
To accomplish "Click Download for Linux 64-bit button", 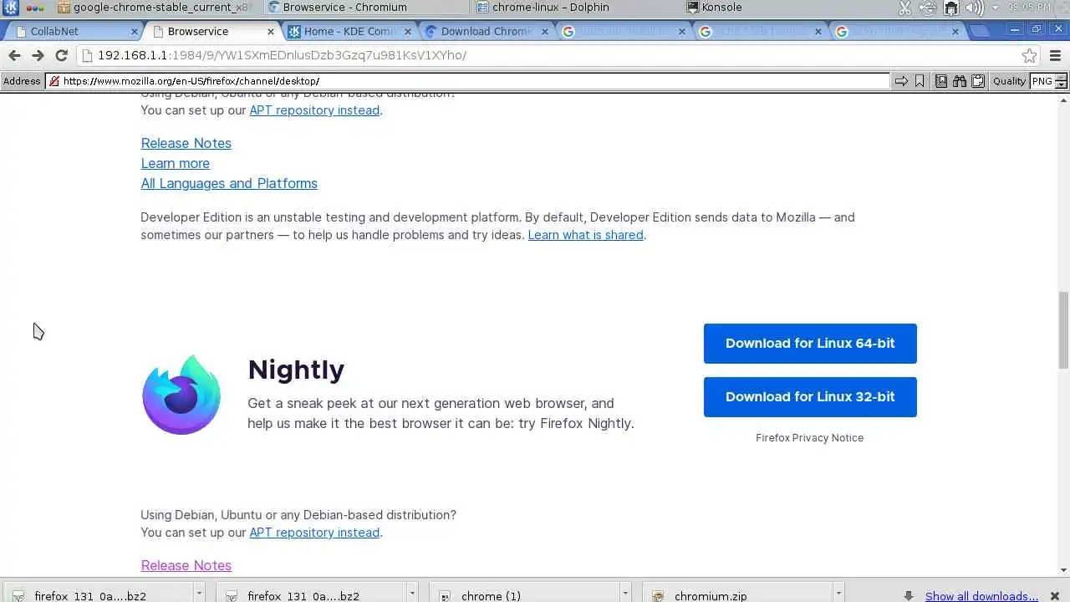I will [x=810, y=344].
